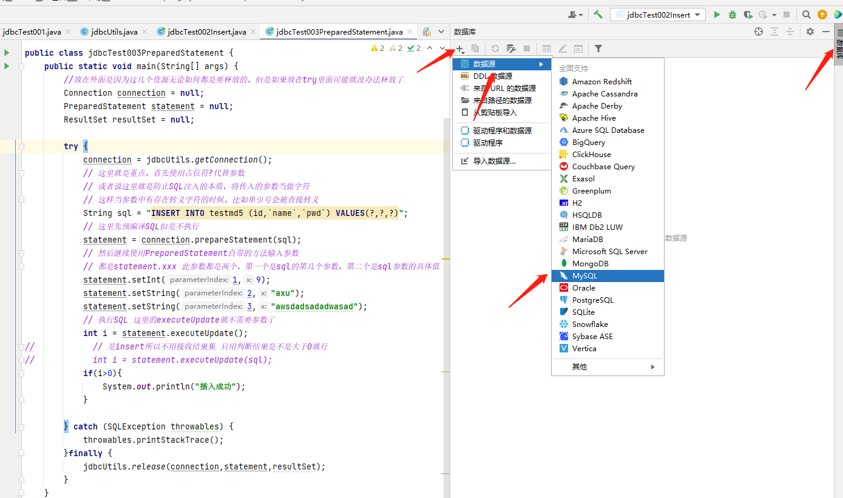
Task: Run the program with the green Run icon
Action: 717,14
